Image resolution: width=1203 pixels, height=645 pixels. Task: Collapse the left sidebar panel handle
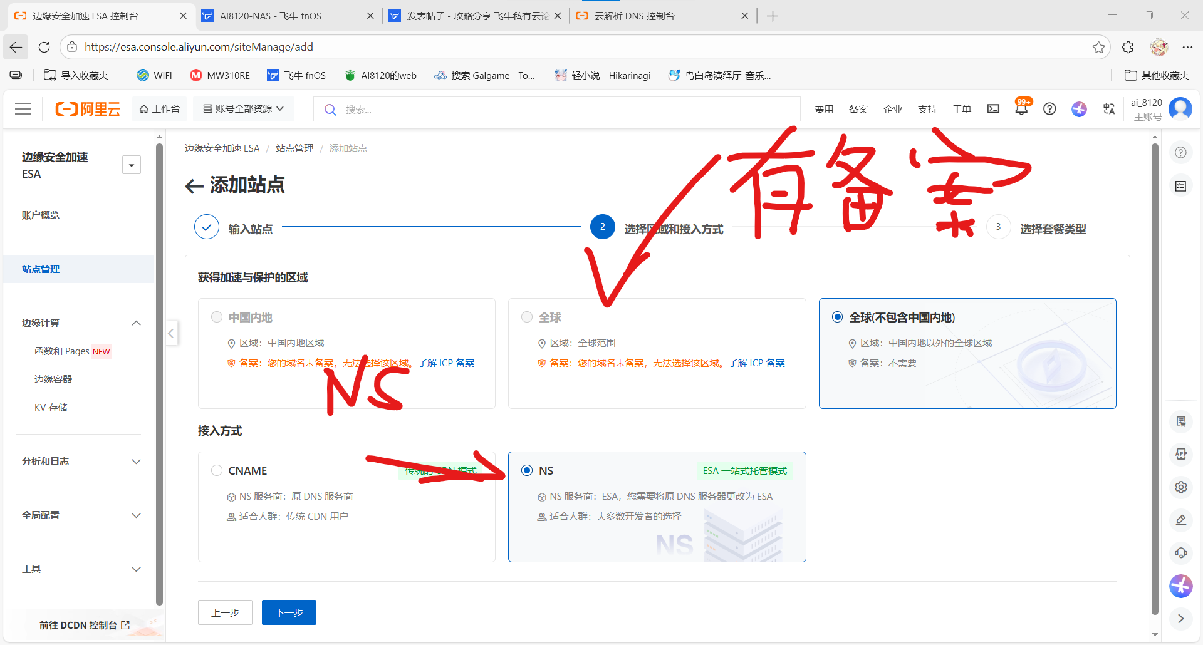click(171, 333)
